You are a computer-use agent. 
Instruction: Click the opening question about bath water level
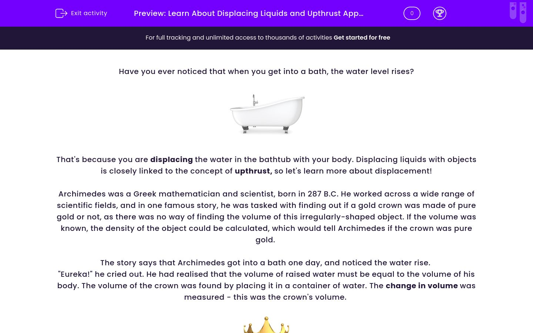point(266,71)
